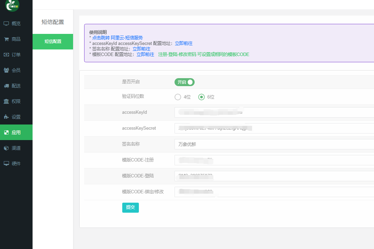This screenshot has height=249, width=374.
Task: Click the 硬件 desktop icon
Action: click(x=6, y=164)
